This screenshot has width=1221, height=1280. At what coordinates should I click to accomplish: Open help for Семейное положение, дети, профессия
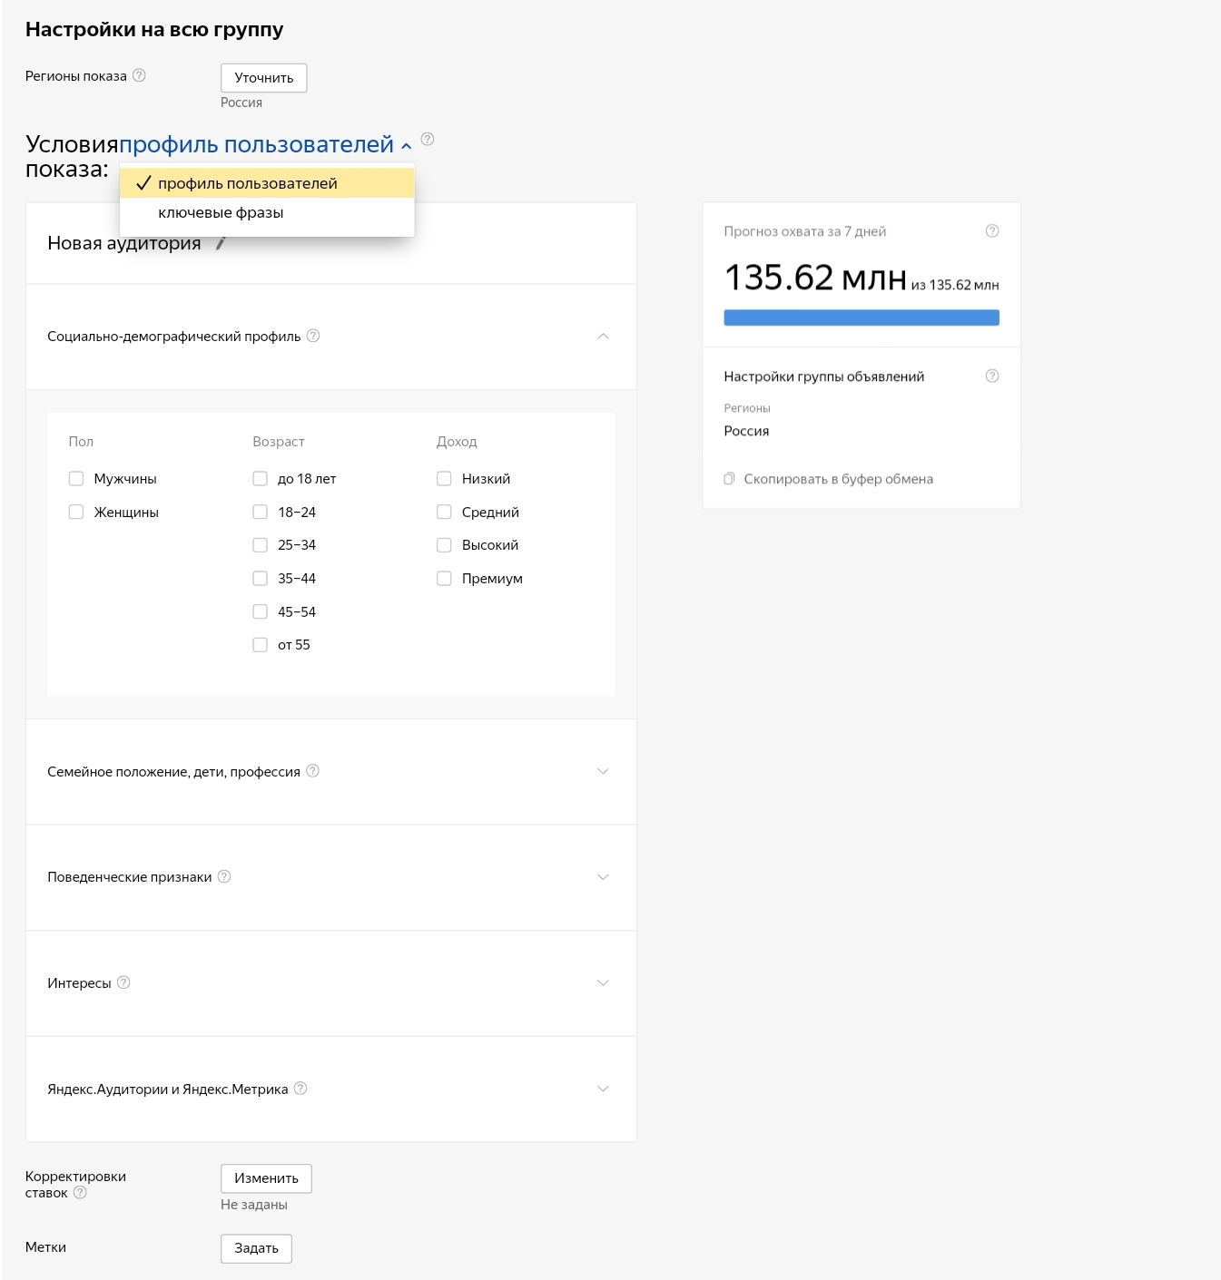pos(312,771)
